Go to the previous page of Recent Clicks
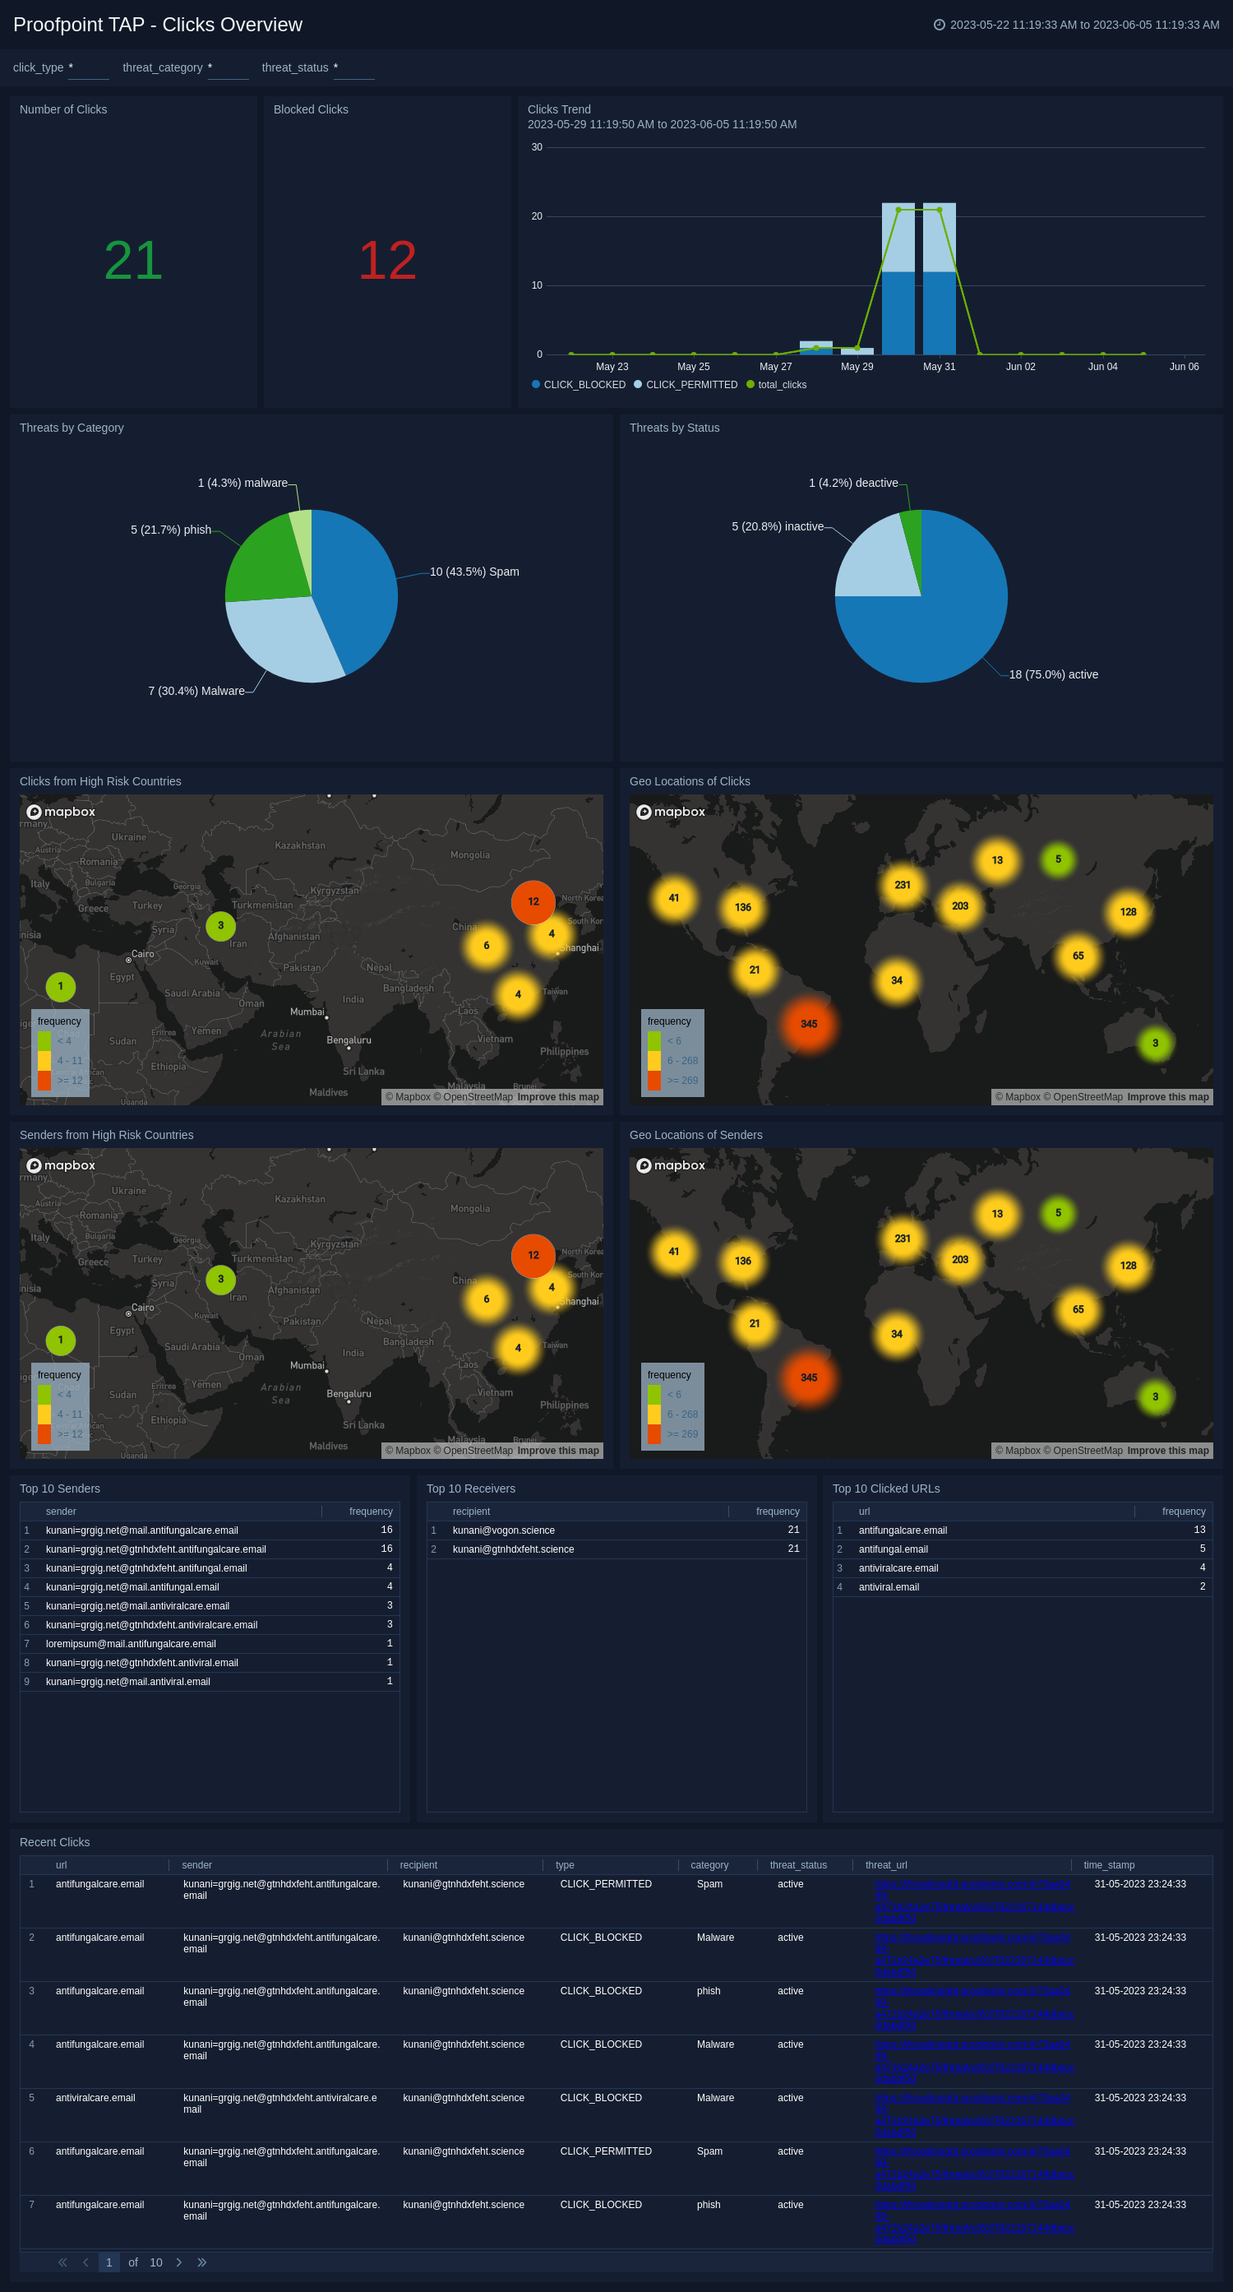Viewport: 1233px width, 2292px height. coord(85,2262)
